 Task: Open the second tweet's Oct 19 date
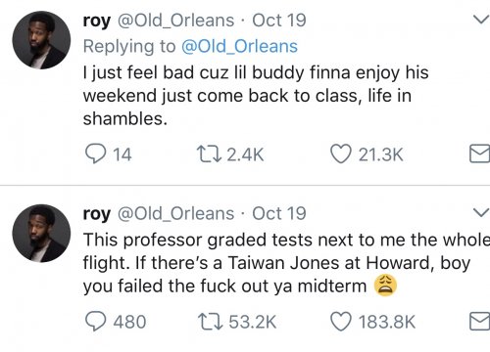click(x=279, y=213)
